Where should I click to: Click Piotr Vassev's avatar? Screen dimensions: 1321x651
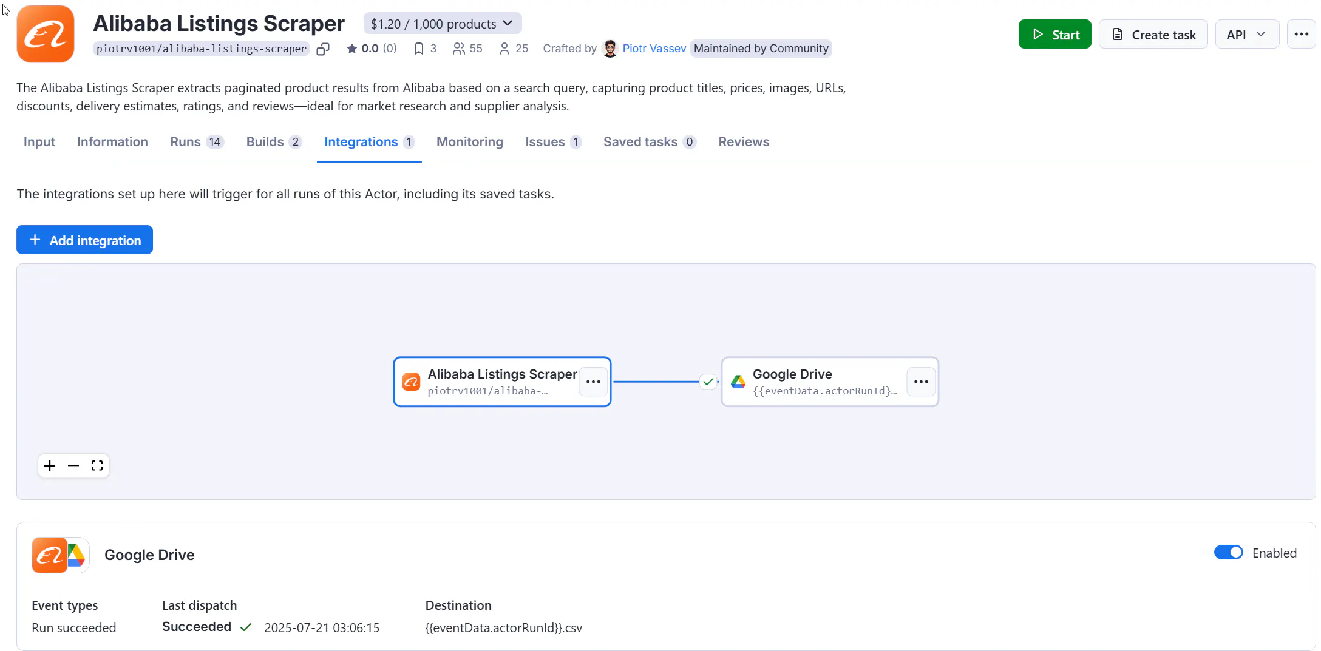coord(610,49)
